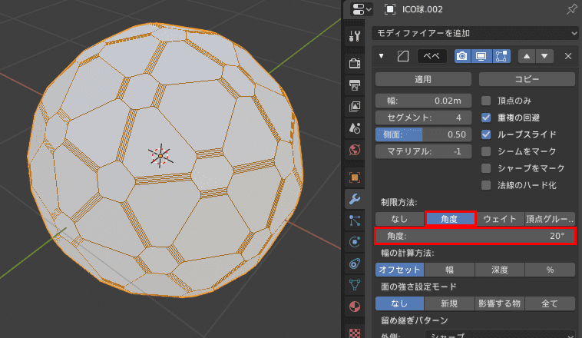Click the 側面 0.50 profile slider
This screenshot has width=582, height=338.
tap(423, 134)
